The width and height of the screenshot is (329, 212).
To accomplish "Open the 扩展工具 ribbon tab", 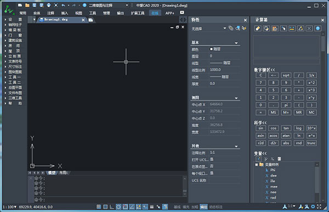I will [138, 13].
